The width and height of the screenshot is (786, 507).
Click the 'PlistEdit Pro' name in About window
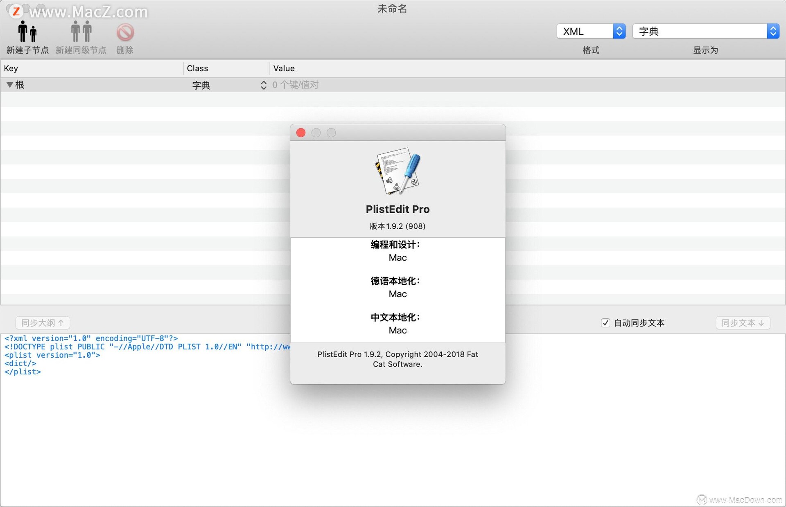click(398, 209)
